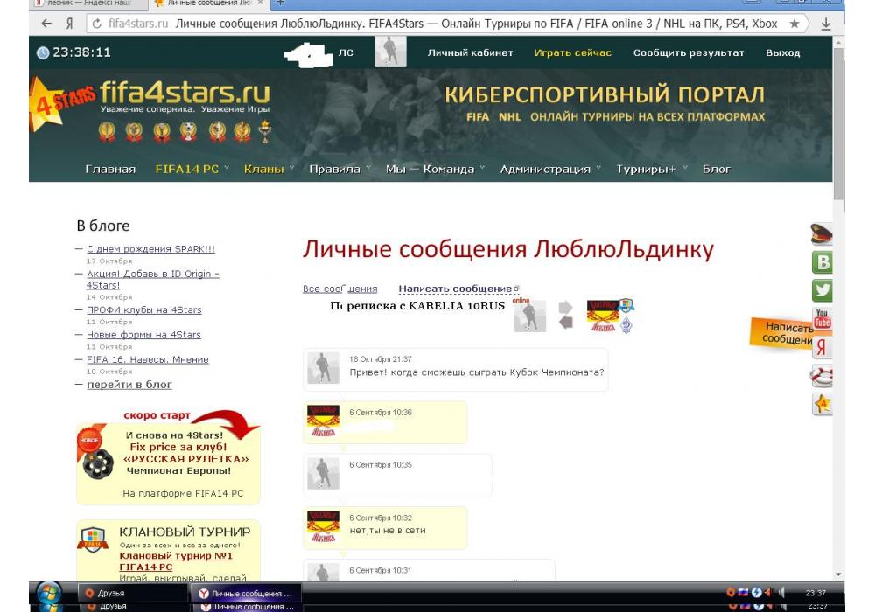Click the user avatar in top bar
This screenshot has width=875, height=612.
coord(390,52)
